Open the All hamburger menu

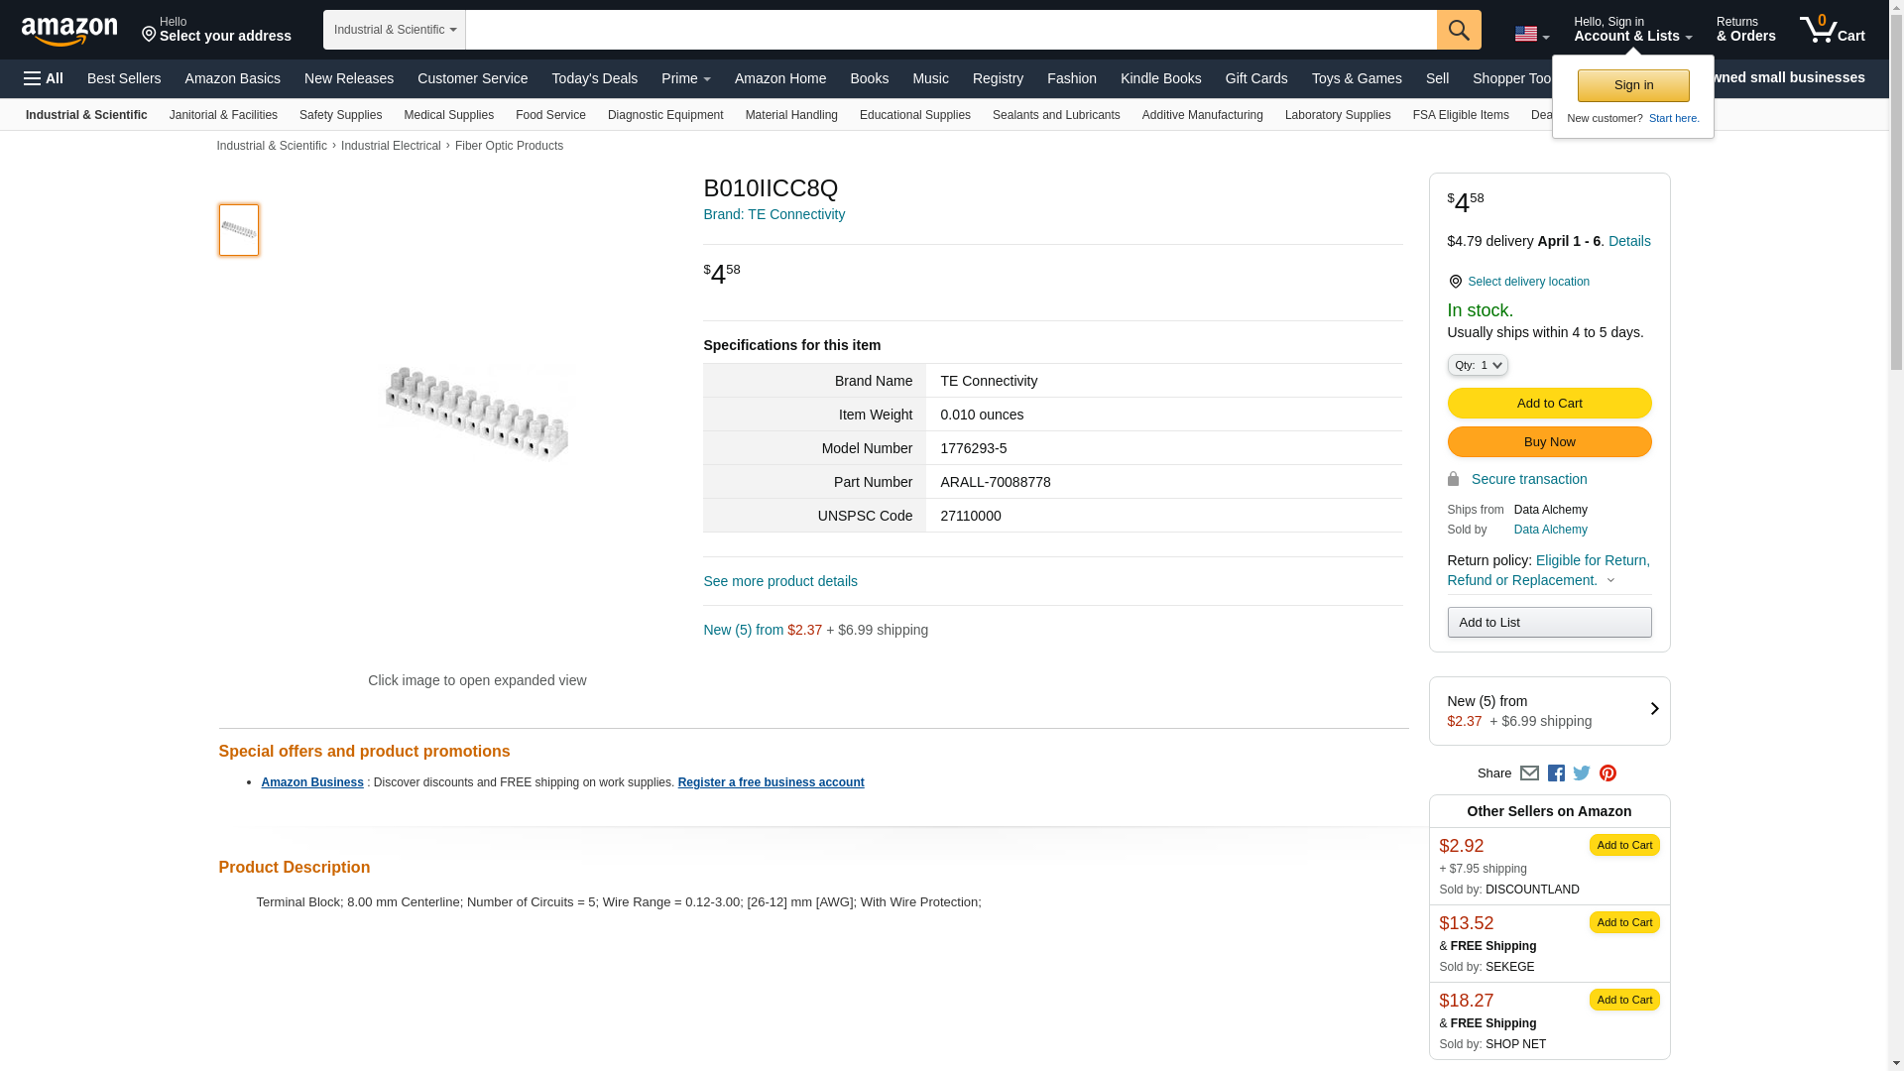[x=44, y=78]
